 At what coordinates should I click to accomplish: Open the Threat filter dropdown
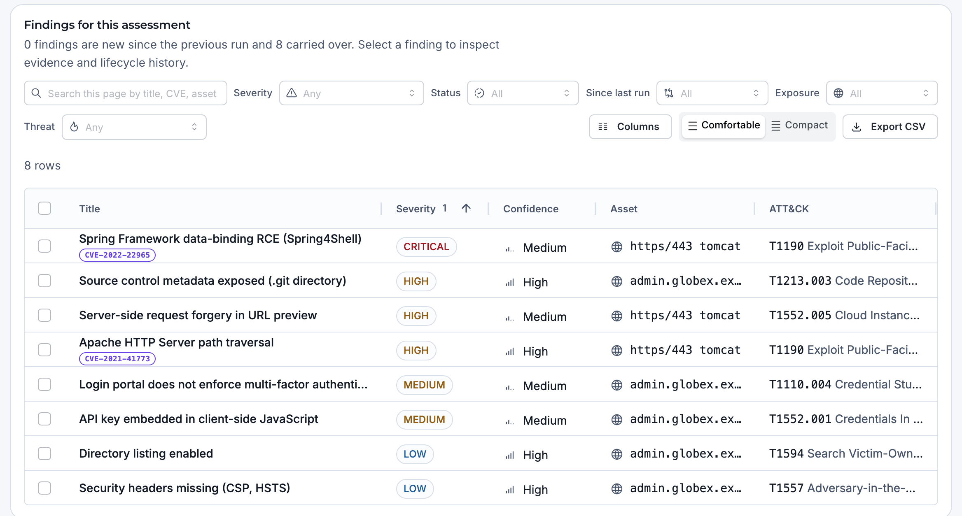tap(134, 127)
